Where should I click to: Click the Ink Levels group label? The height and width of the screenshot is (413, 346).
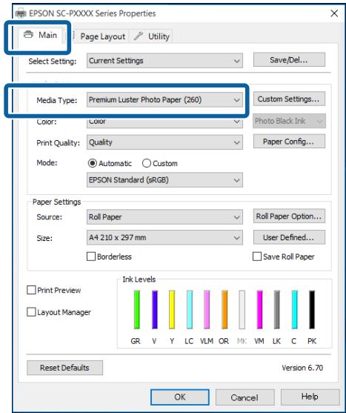click(x=139, y=280)
